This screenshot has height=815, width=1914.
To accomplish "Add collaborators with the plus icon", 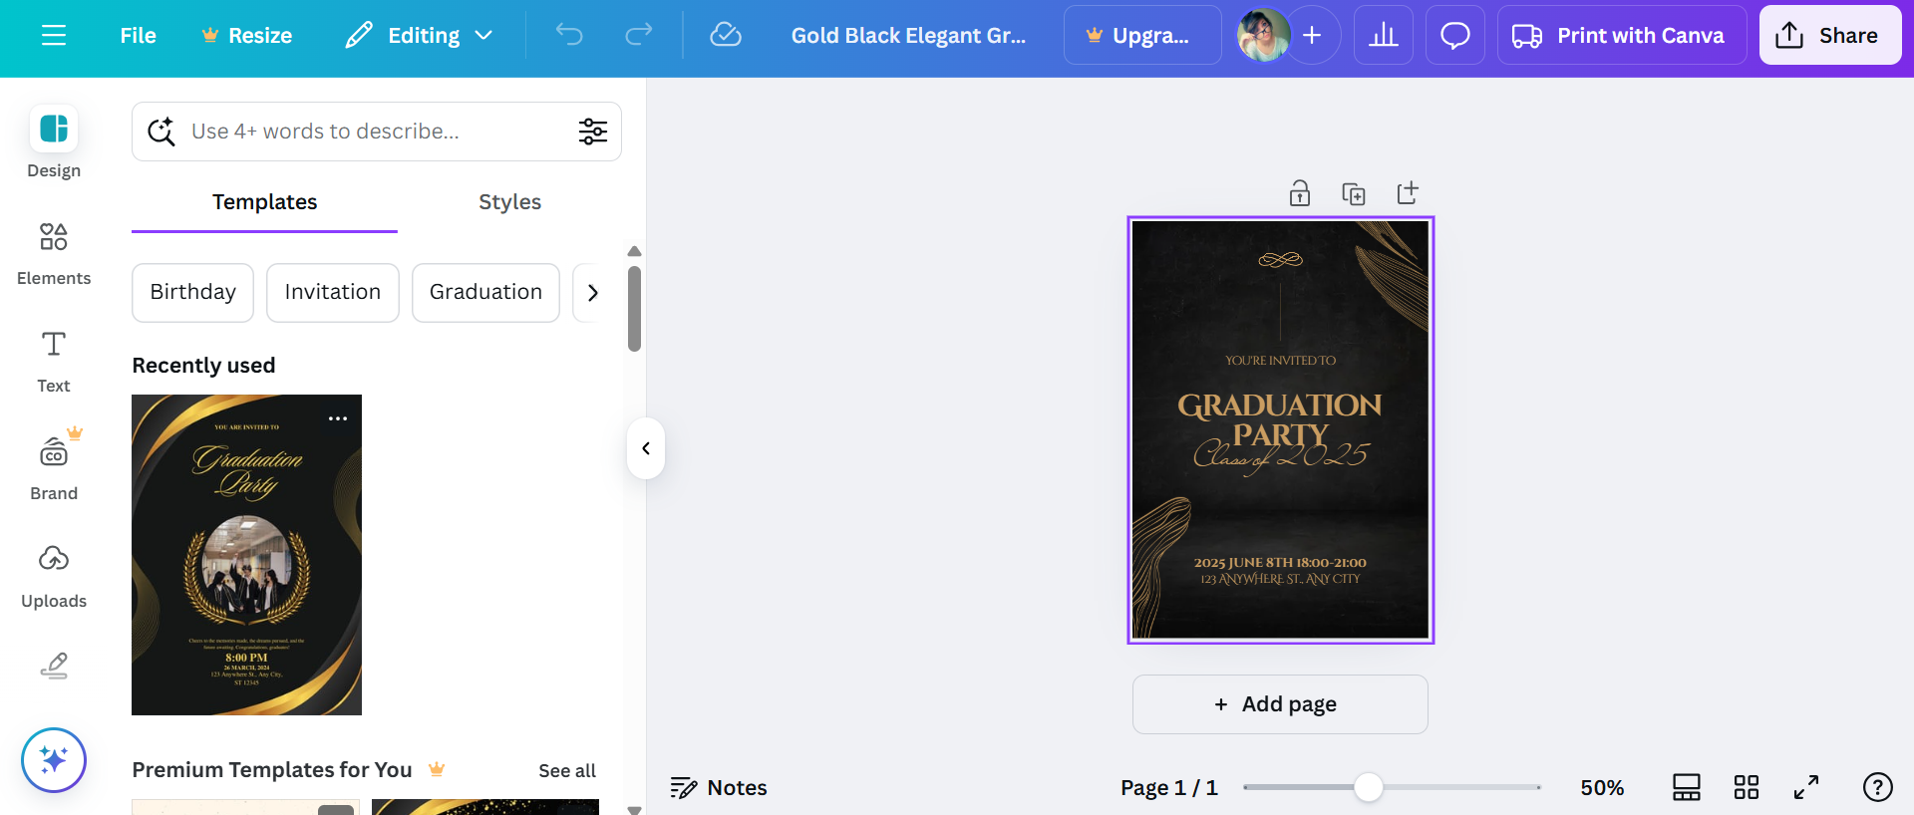I will point(1313,36).
